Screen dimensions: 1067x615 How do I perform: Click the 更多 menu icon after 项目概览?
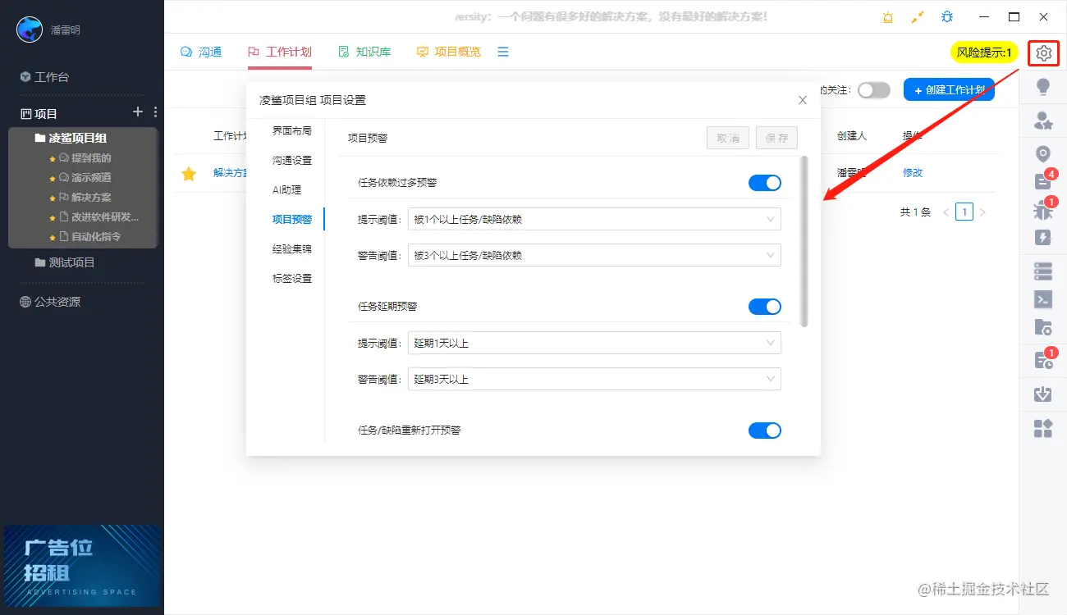[x=503, y=52]
